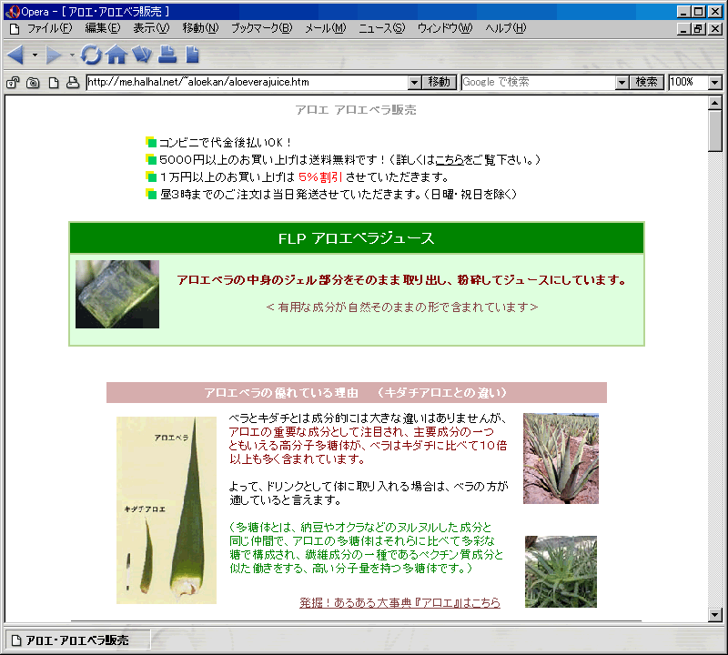Expand the Google search field dropdown
728x655 pixels.
point(622,83)
